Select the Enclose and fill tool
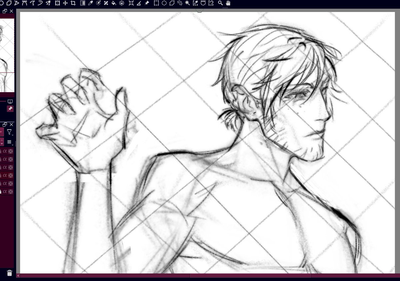The width and height of the screenshot is (400, 281). 122,3
